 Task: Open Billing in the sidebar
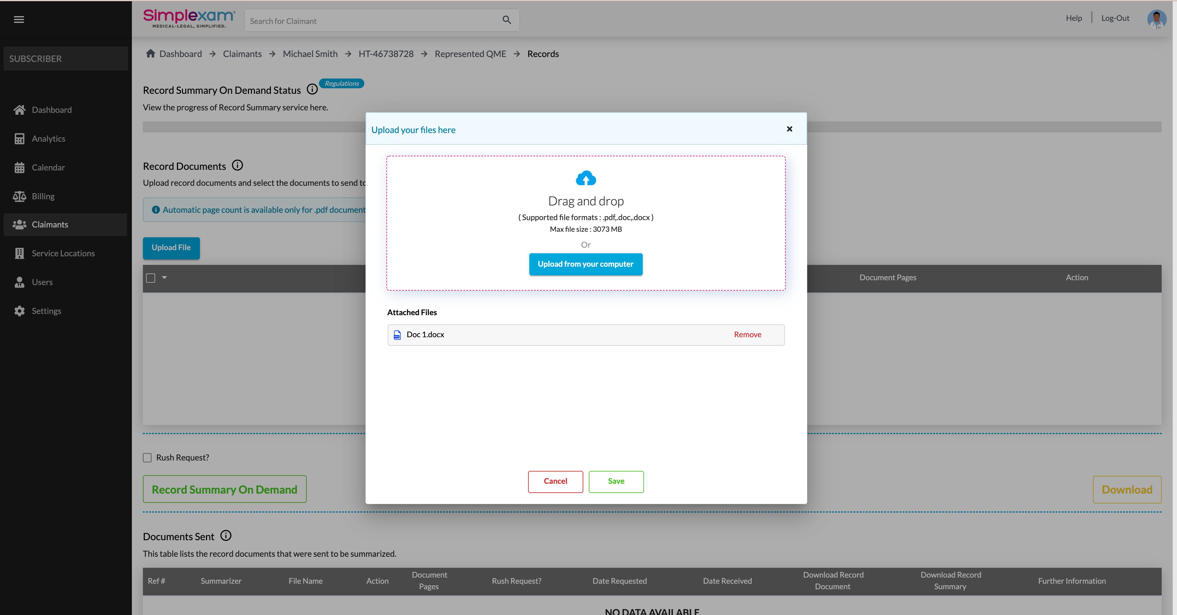[43, 197]
